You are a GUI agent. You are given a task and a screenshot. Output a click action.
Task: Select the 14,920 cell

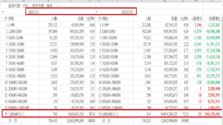click(x=53, y=50)
